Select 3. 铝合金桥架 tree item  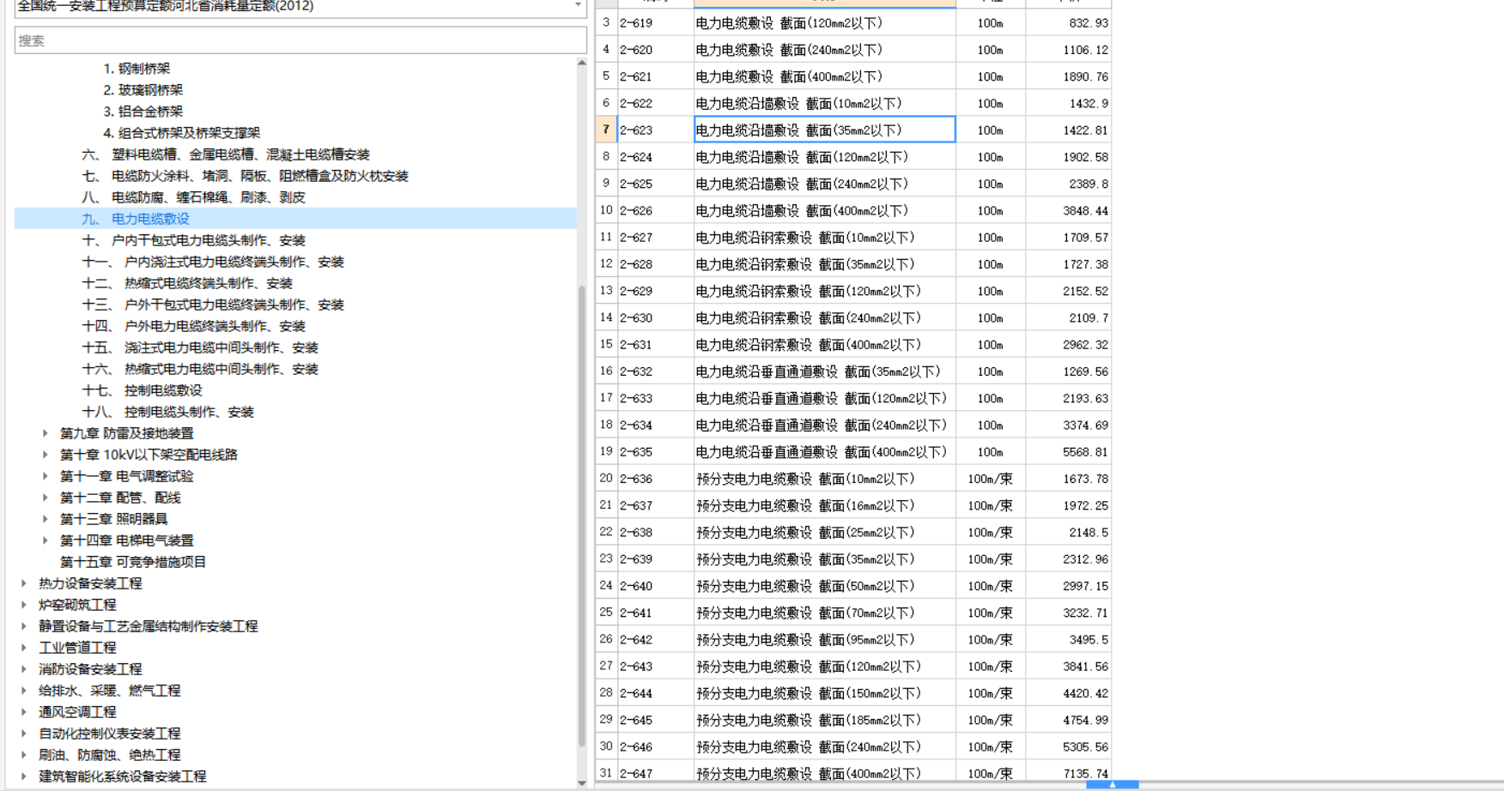[143, 112]
